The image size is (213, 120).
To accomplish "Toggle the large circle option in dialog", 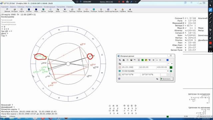I will [x=160, y=60].
